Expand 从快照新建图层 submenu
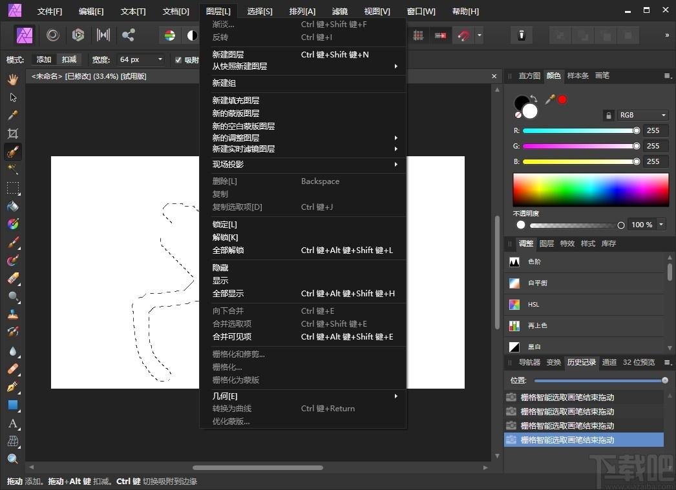The image size is (676, 490). [303, 66]
